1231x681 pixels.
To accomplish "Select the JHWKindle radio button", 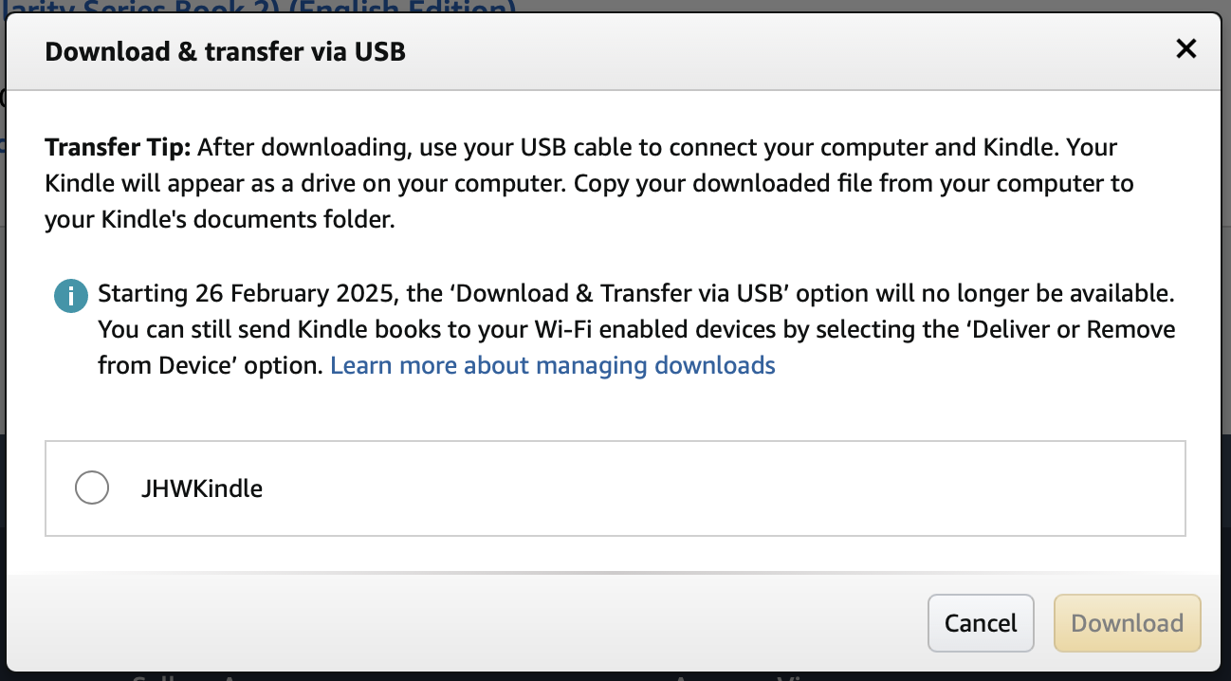I will coord(92,488).
